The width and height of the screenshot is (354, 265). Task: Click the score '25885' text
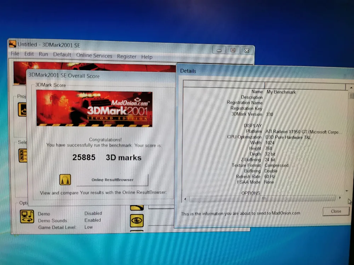[84, 157]
